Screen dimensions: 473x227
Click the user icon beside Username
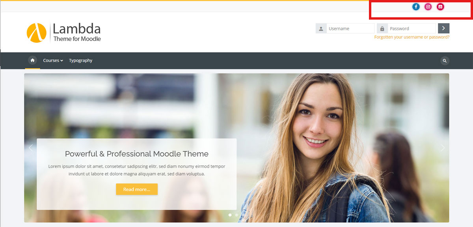(321, 28)
